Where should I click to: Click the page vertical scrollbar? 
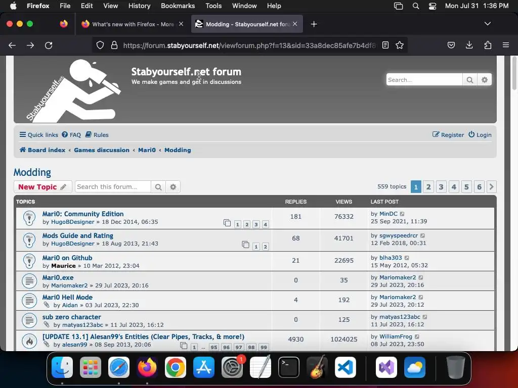point(514,73)
